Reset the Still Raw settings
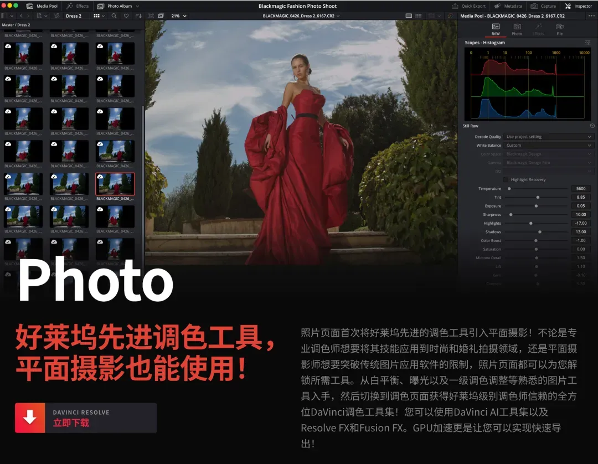 tap(592, 126)
